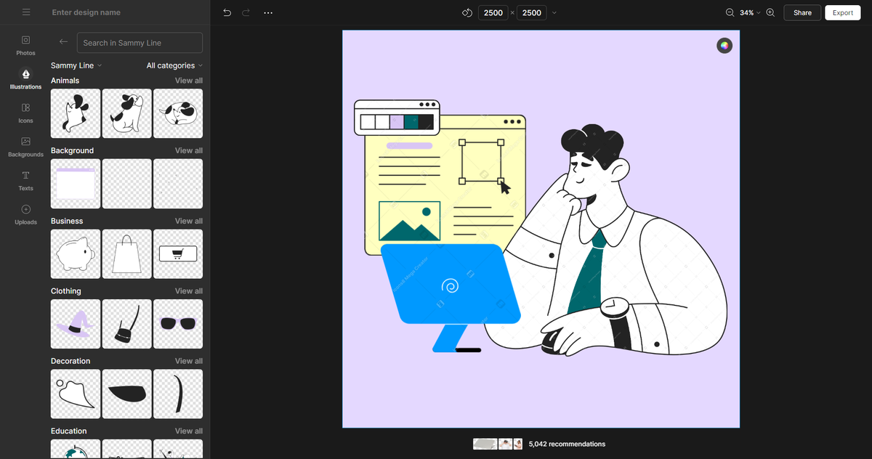This screenshot has height=459, width=872.
Task: Click the rotate canvas orientation icon
Action: 467,12
